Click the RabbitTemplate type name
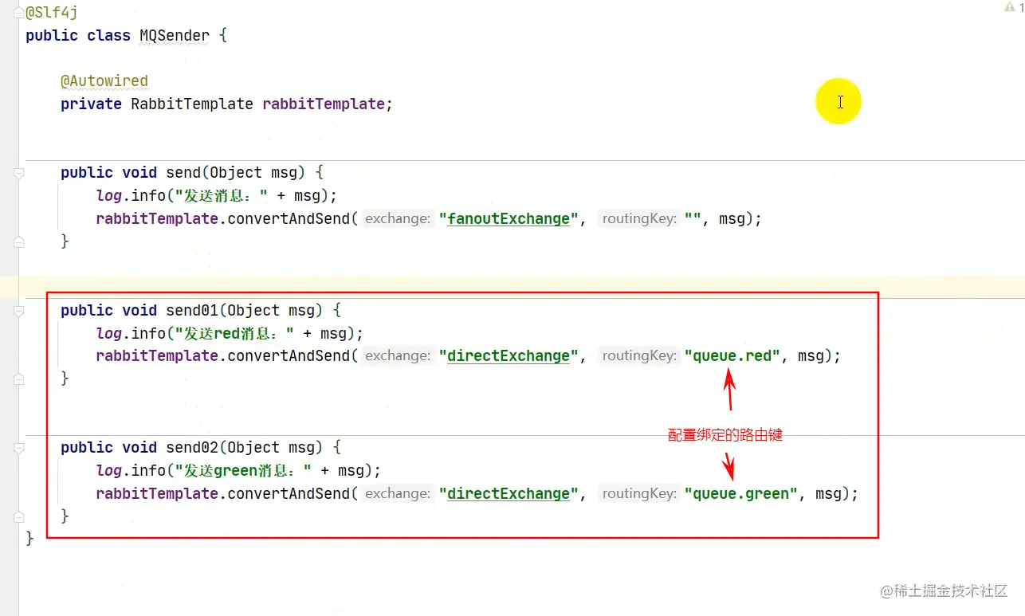Screen dimensions: 1025x616 (192, 104)
